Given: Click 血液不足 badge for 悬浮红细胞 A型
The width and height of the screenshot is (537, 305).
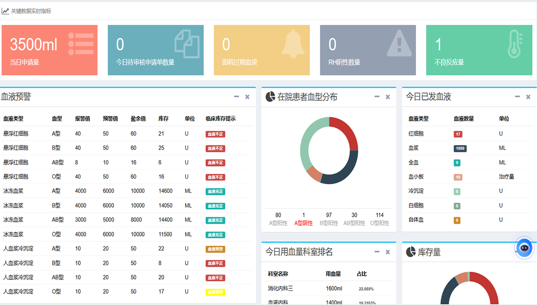Looking at the screenshot, I should 216,134.
